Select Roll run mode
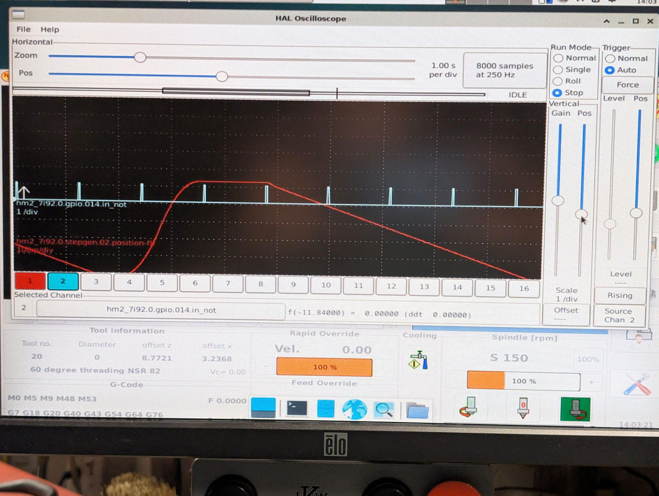Image resolution: width=659 pixels, height=496 pixels. 568,81
